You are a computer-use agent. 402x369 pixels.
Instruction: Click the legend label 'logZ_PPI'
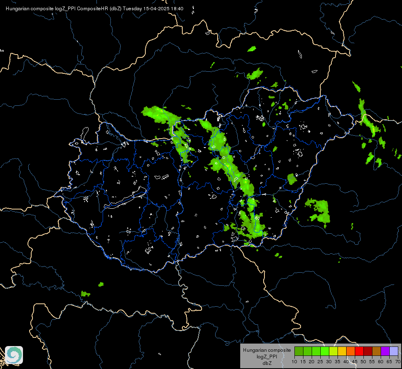pyautogui.click(x=267, y=356)
